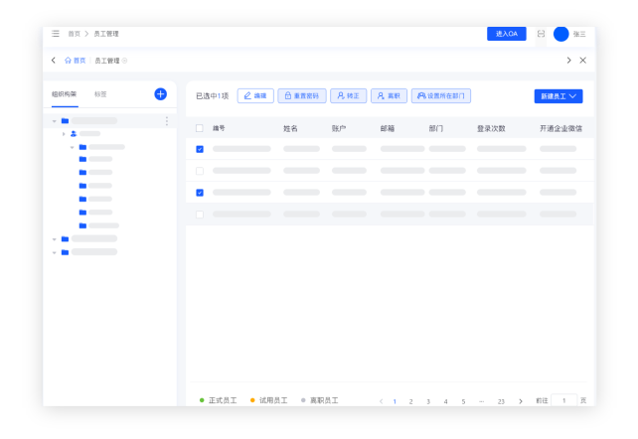Check the second row's checkbox
The image size is (638, 439).
pos(200,171)
